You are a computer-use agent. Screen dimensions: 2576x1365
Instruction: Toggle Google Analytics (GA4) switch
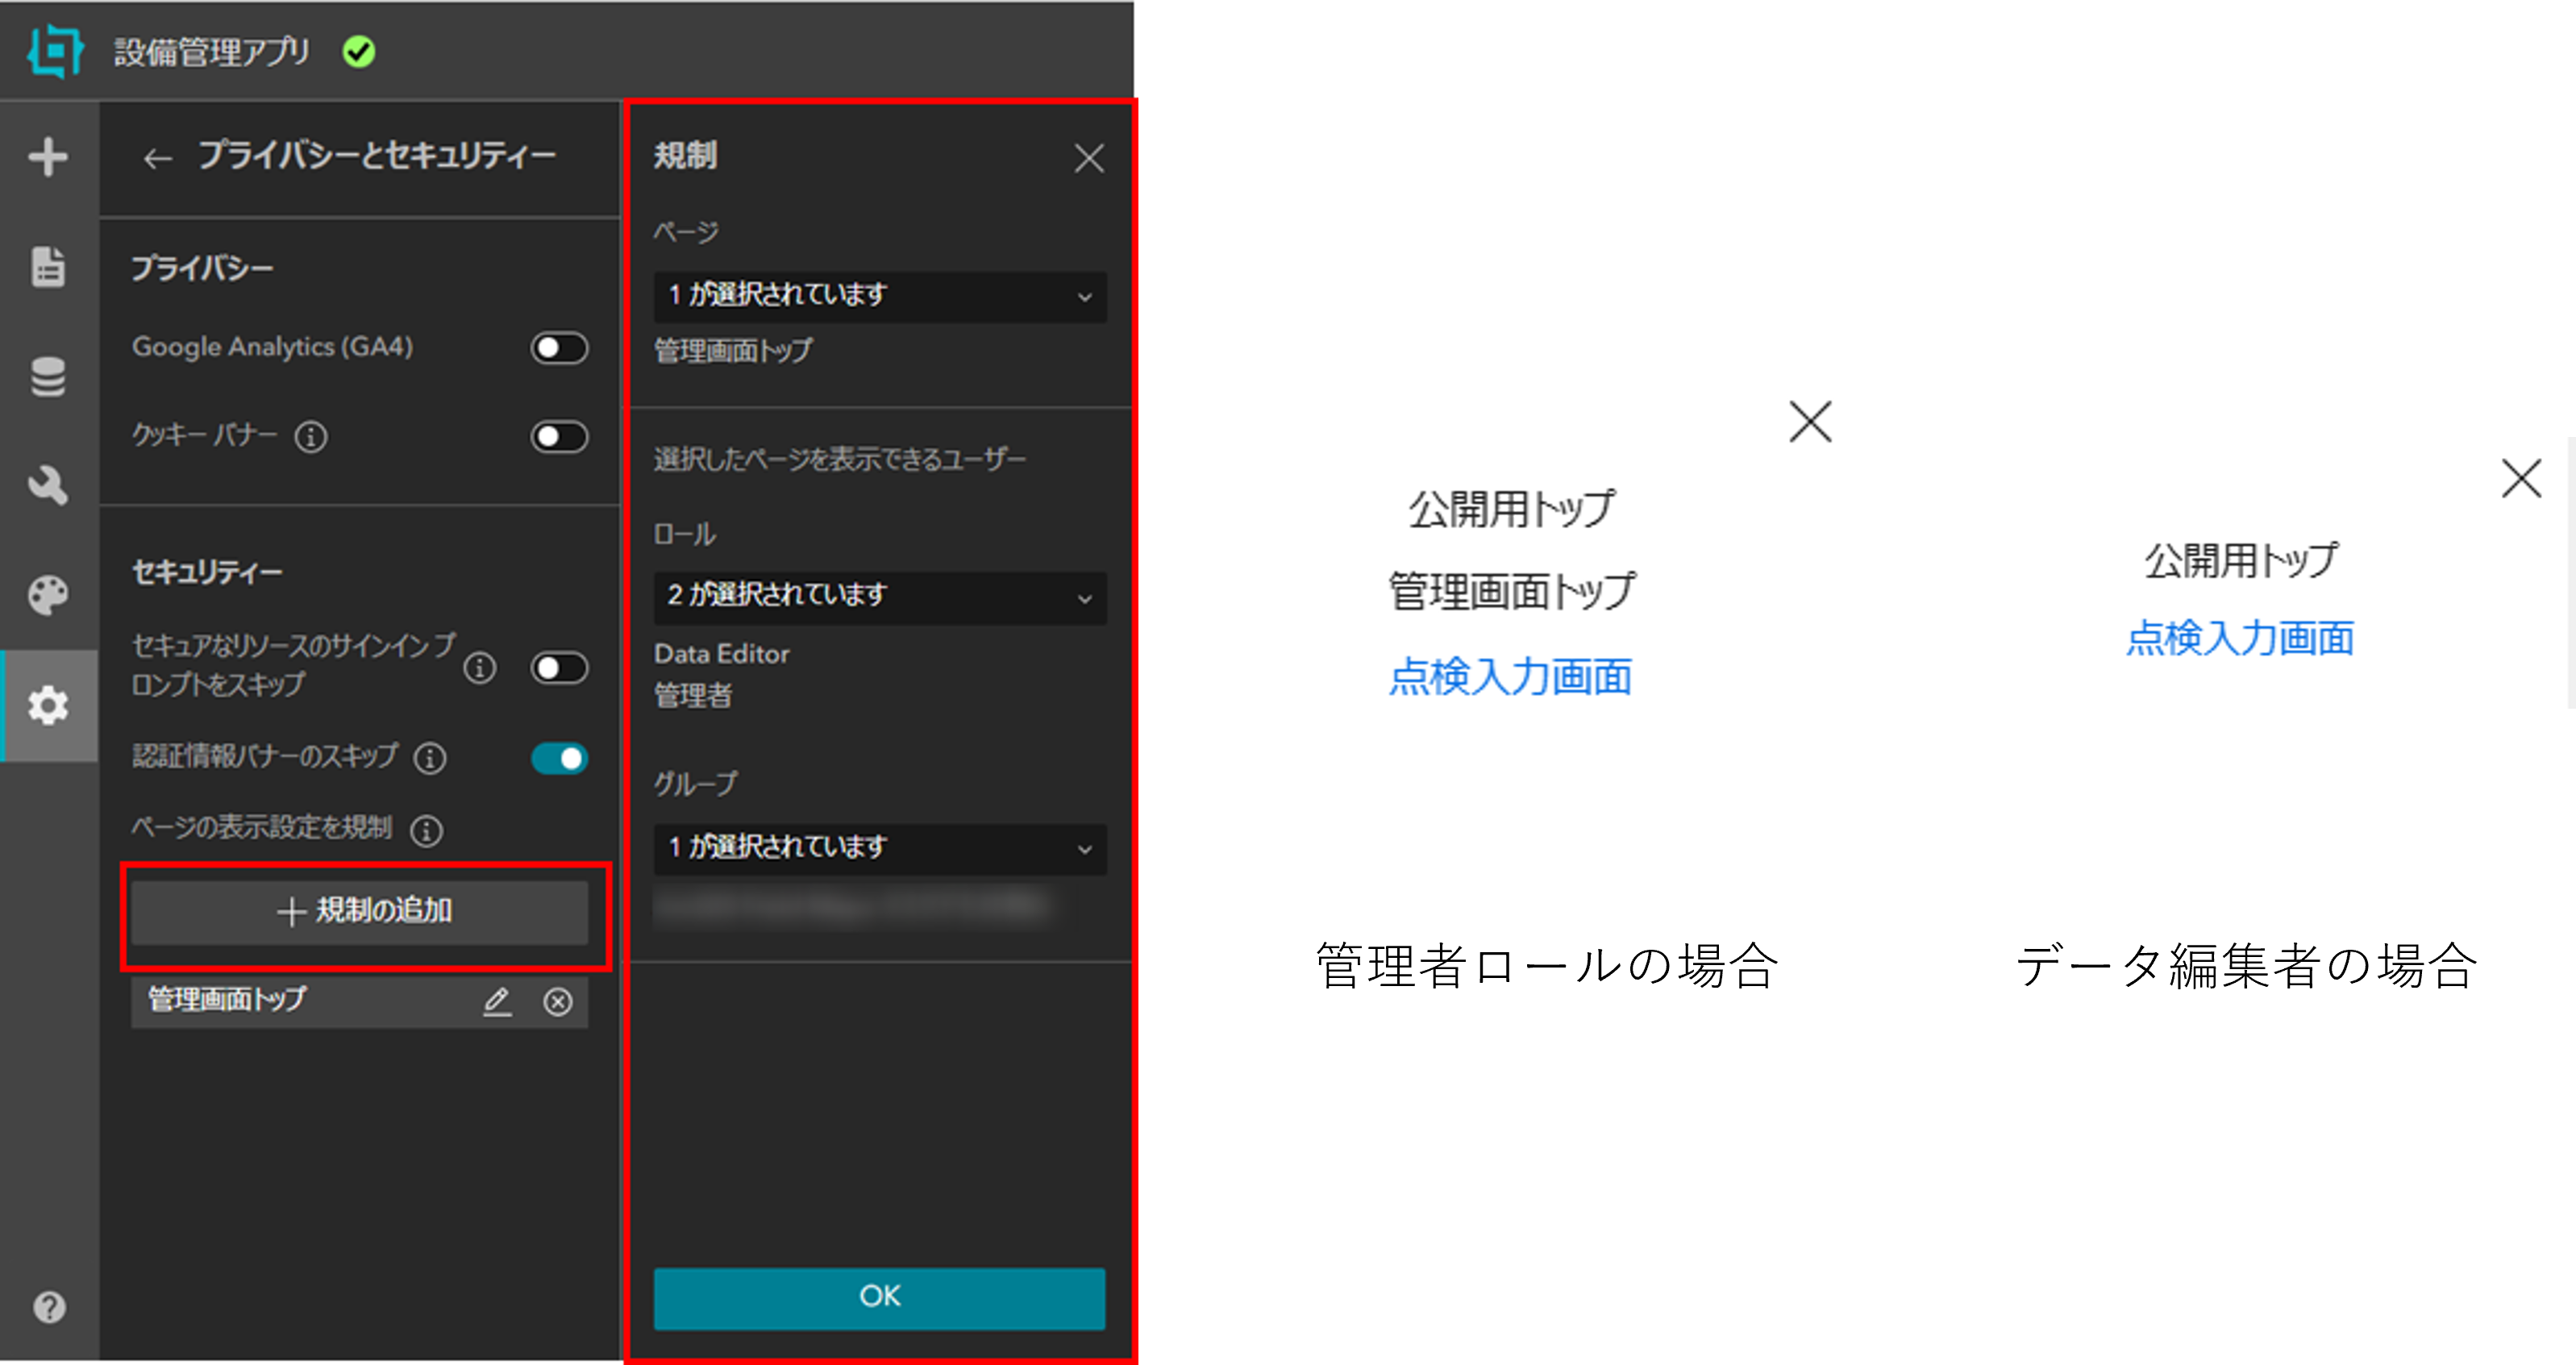point(559,348)
